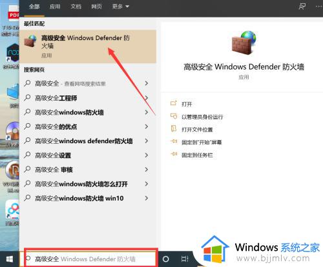Switch to the 文档 tab
The width and height of the screenshot is (323, 267).
point(76,6)
